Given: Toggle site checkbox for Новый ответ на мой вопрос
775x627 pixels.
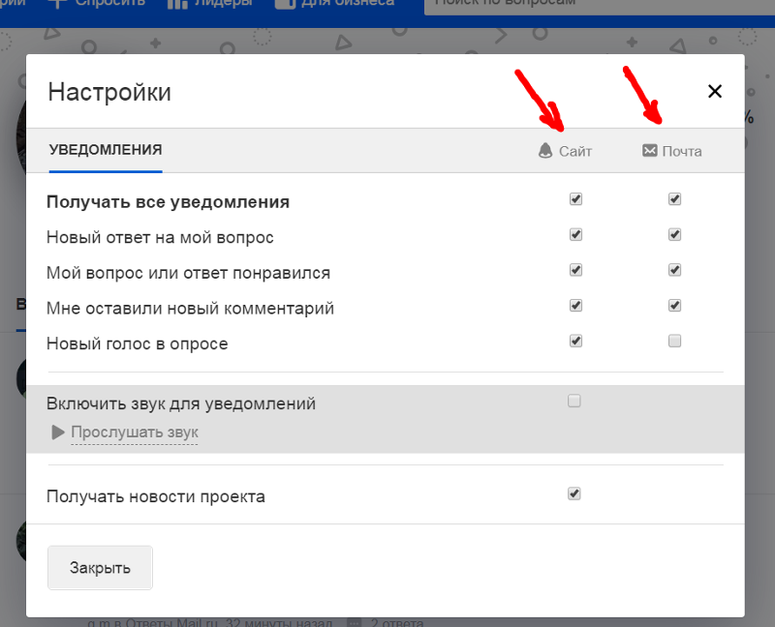Looking at the screenshot, I should (575, 234).
